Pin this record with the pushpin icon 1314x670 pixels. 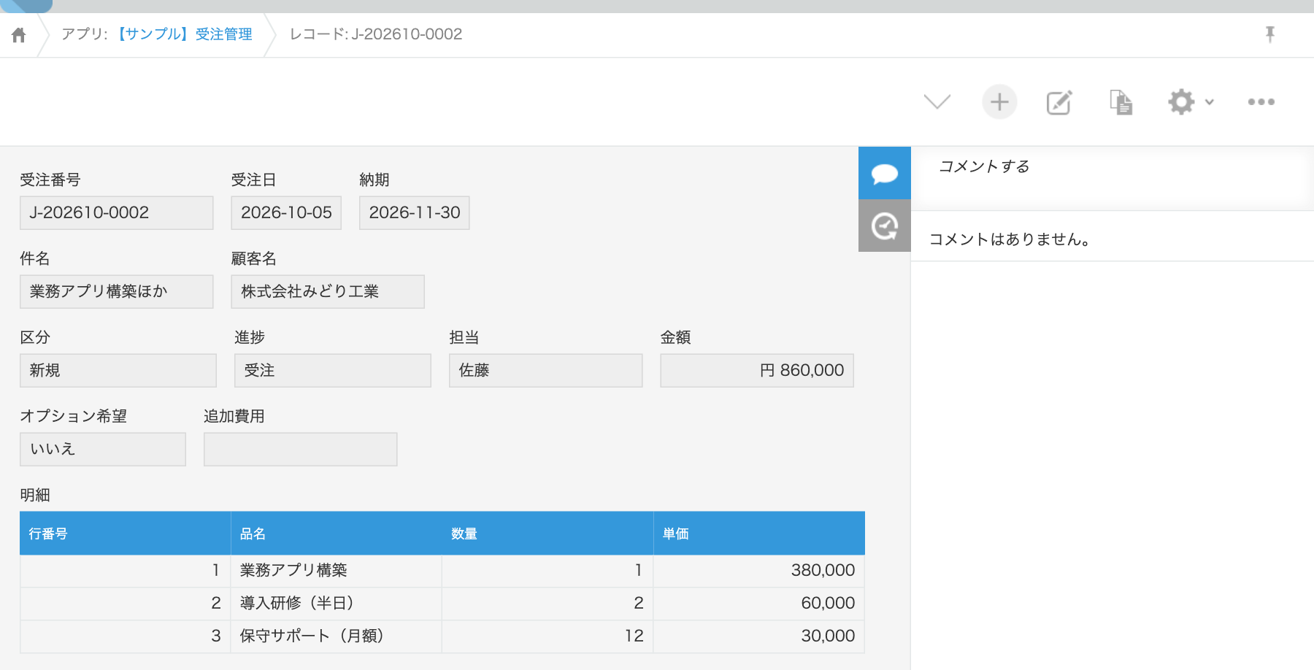click(1270, 34)
